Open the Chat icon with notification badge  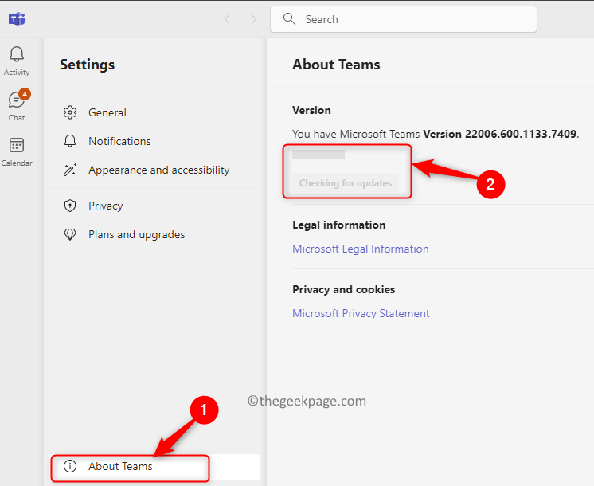click(x=17, y=100)
